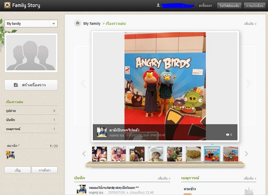Select thumbnail of child in white hat

tap(156, 154)
